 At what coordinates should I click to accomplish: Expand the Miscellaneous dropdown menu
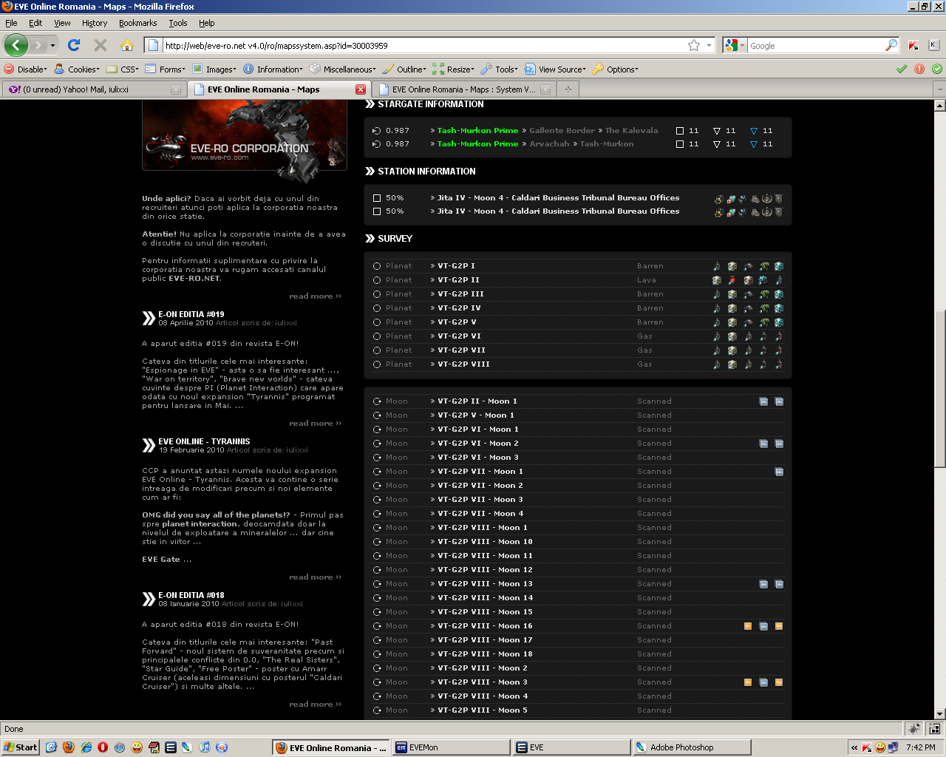(x=343, y=69)
